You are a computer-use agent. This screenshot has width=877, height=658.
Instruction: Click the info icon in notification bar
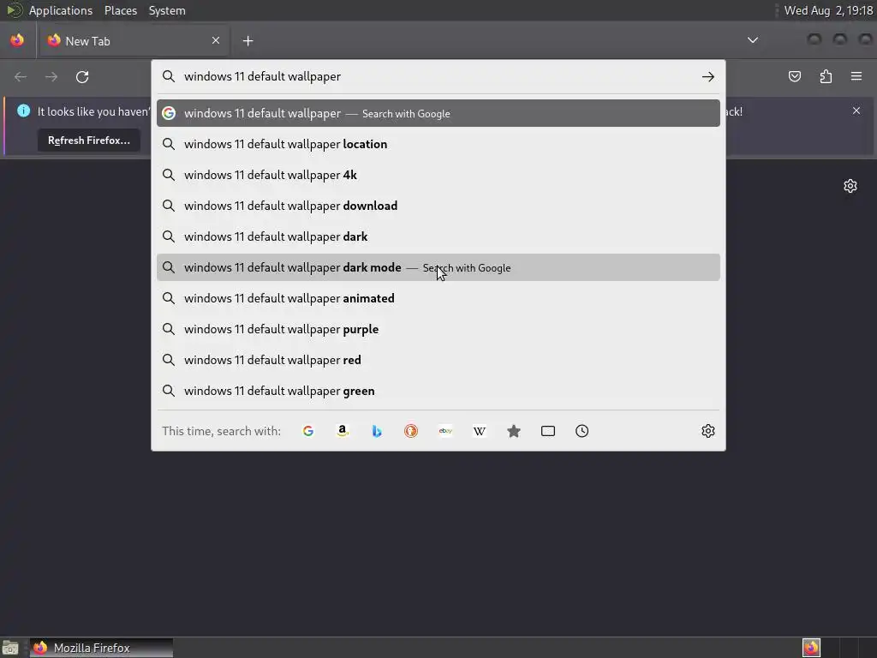pos(23,111)
